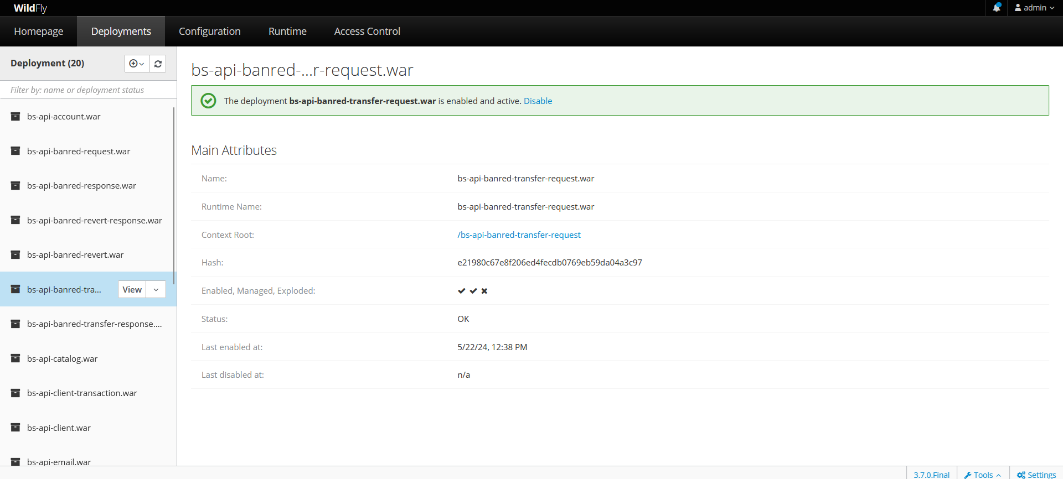Click the archive icon beside bs-api-banred-revert.war

pos(16,255)
